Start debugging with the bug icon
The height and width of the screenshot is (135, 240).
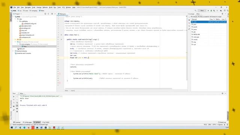point(211,11)
